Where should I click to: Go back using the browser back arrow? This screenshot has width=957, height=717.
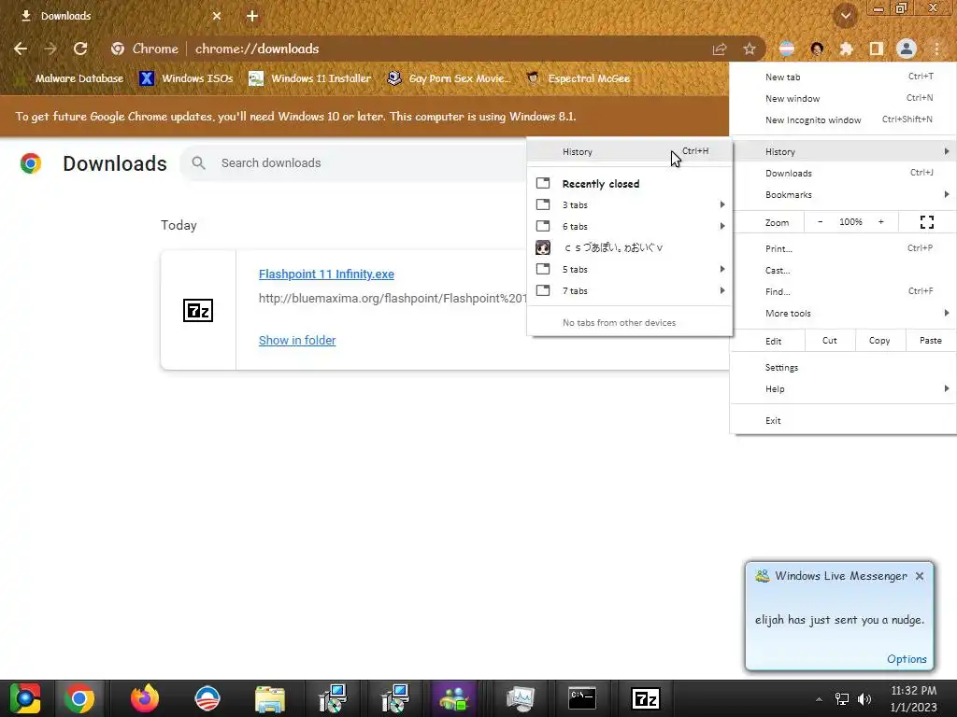(x=21, y=49)
